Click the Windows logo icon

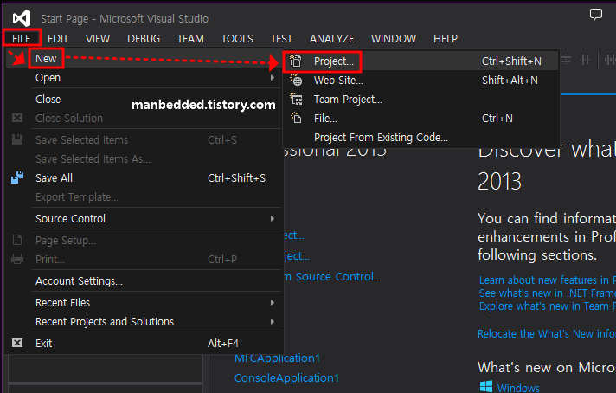(486, 387)
